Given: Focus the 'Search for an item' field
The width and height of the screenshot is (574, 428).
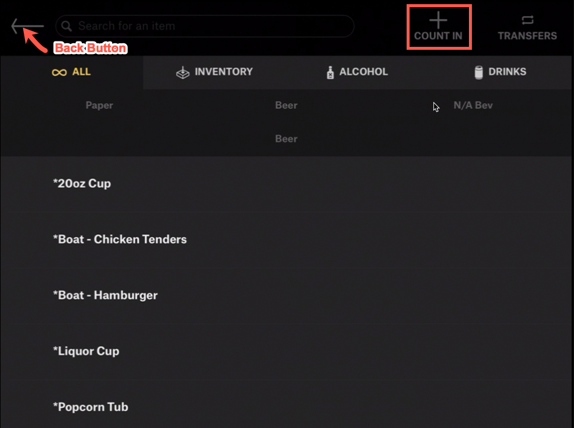Looking at the screenshot, I should (x=208, y=26).
